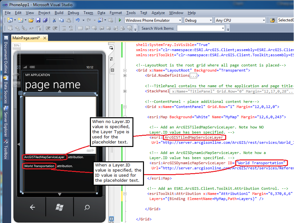The height and width of the screenshot is (223, 294).
Task: Click the Add New Item icon
Action: (x=20, y=20)
